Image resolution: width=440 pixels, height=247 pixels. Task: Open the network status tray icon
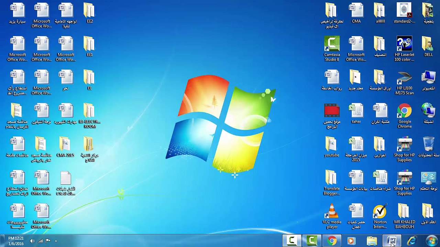click(x=41, y=241)
